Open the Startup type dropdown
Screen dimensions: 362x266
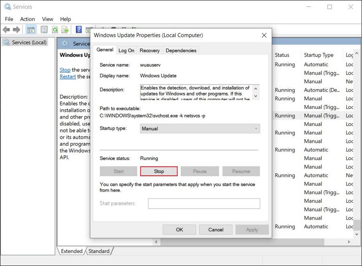point(256,128)
